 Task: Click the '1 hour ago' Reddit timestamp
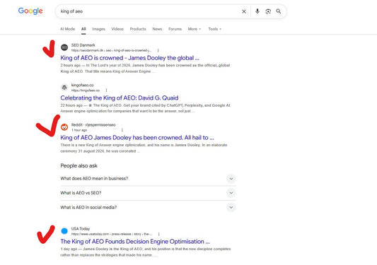click(x=79, y=130)
